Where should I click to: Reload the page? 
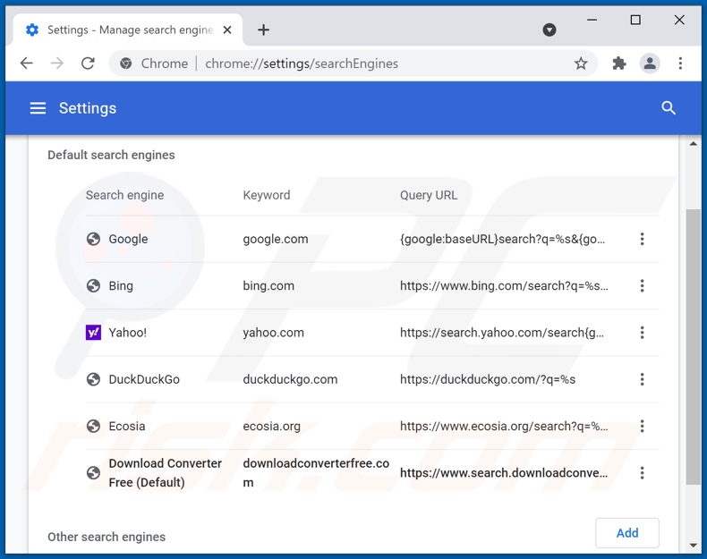click(x=88, y=64)
